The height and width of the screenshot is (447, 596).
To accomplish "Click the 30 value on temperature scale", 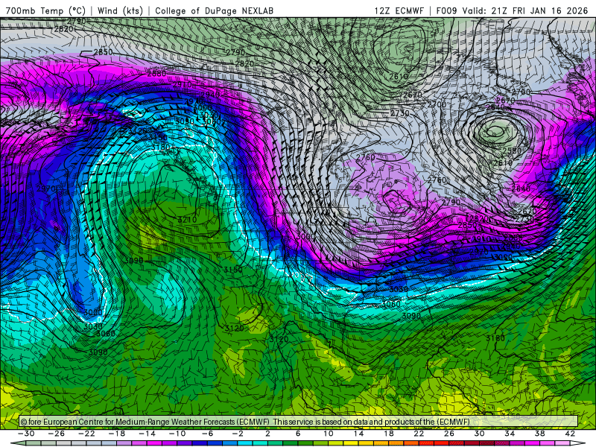I will [479, 434].
